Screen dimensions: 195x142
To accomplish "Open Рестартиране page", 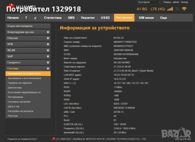I will 16,97.
